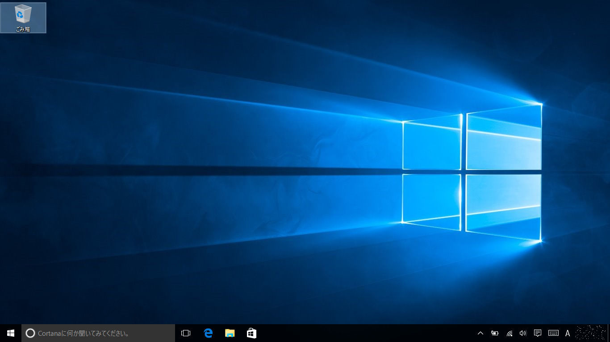Open the volume speaker icon
The image size is (610, 342).
click(x=523, y=333)
